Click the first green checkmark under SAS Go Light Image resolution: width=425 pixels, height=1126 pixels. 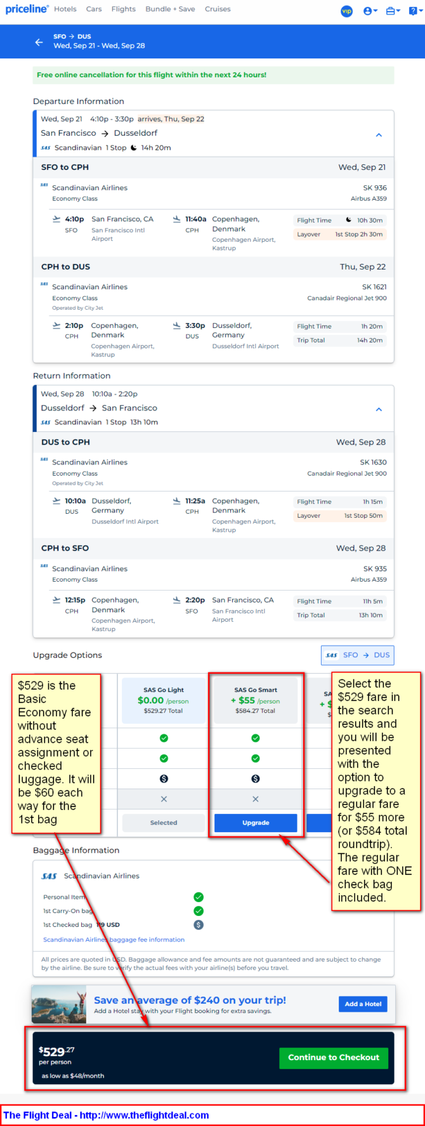[x=164, y=738]
